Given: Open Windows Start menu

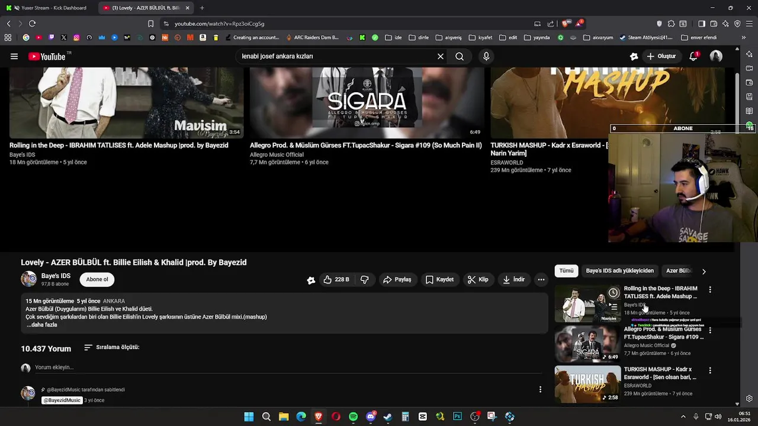Looking at the screenshot, I should (x=249, y=417).
